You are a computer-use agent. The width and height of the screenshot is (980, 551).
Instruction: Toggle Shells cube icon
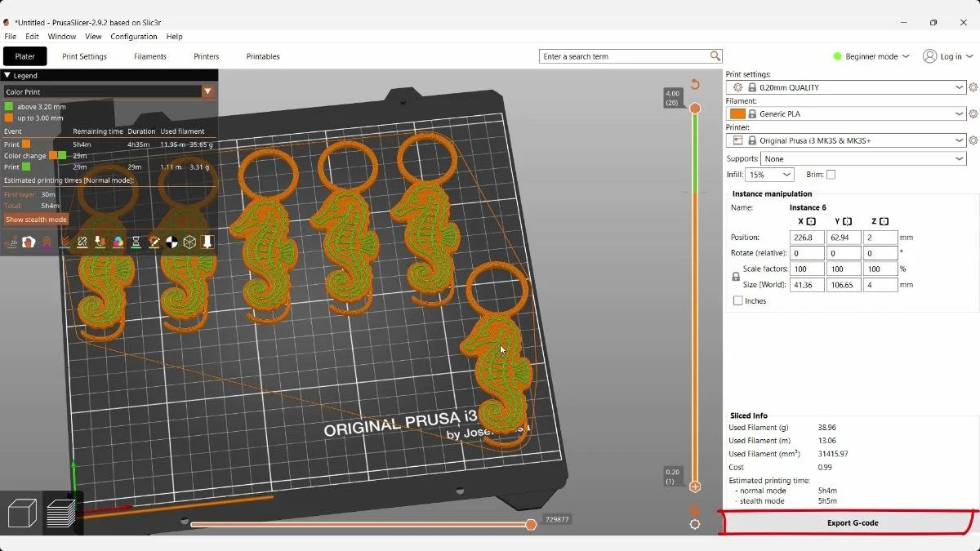pyautogui.click(x=189, y=242)
